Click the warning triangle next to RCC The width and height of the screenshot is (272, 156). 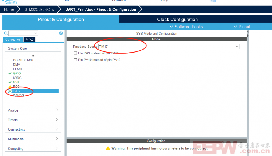[10, 87]
